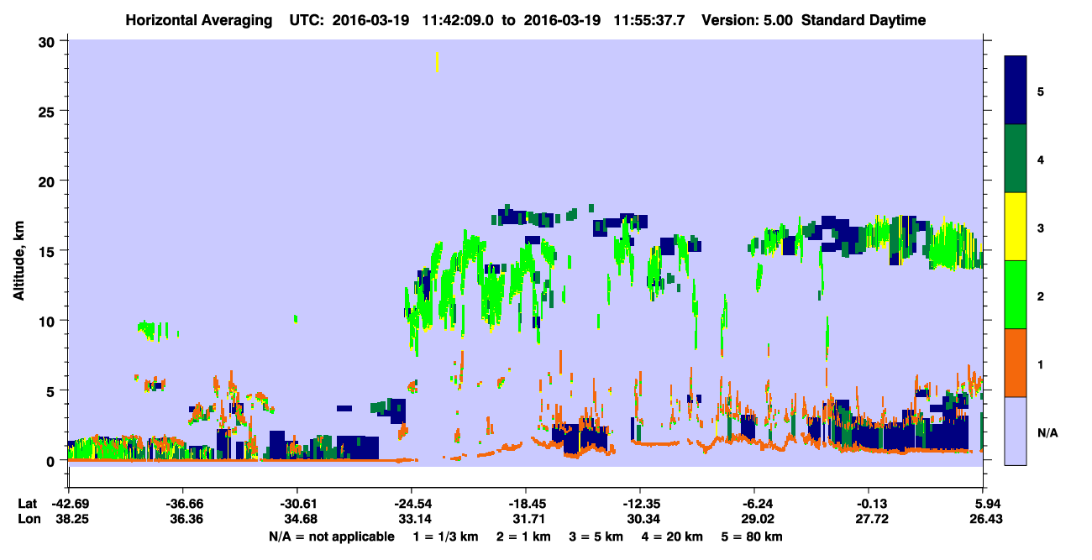This screenshot has width=1092, height=560.
Task: Click latitude value -6.24
Action: pos(755,504)
